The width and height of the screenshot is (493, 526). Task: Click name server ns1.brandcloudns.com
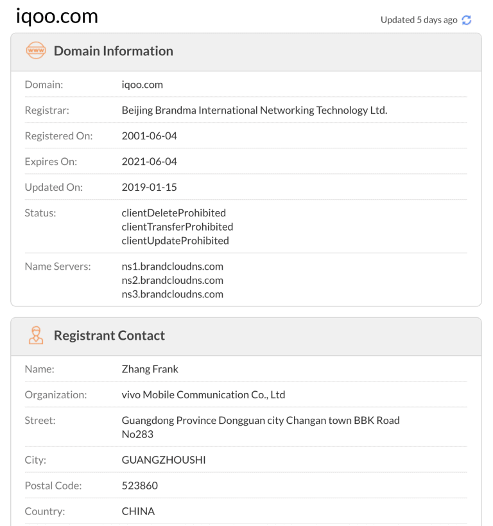(x=173, y=267)
